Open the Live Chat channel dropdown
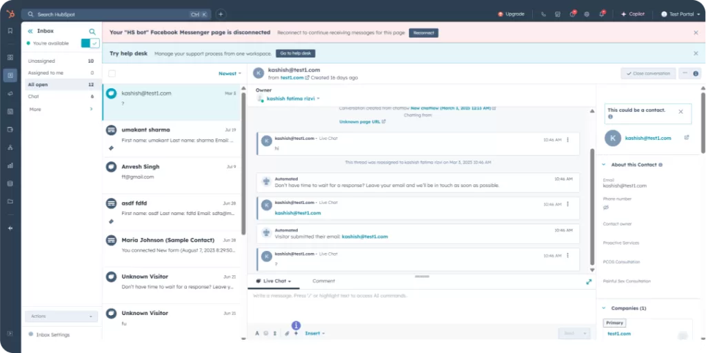The height and width of the screenshot is (353, 706). 273,281
